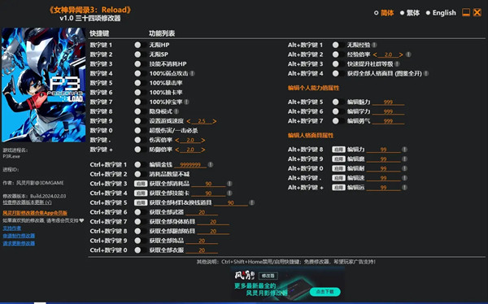488x304 pixels.
Task: Enable 100%暴击率 toggle
Action: tap(140, 83)
